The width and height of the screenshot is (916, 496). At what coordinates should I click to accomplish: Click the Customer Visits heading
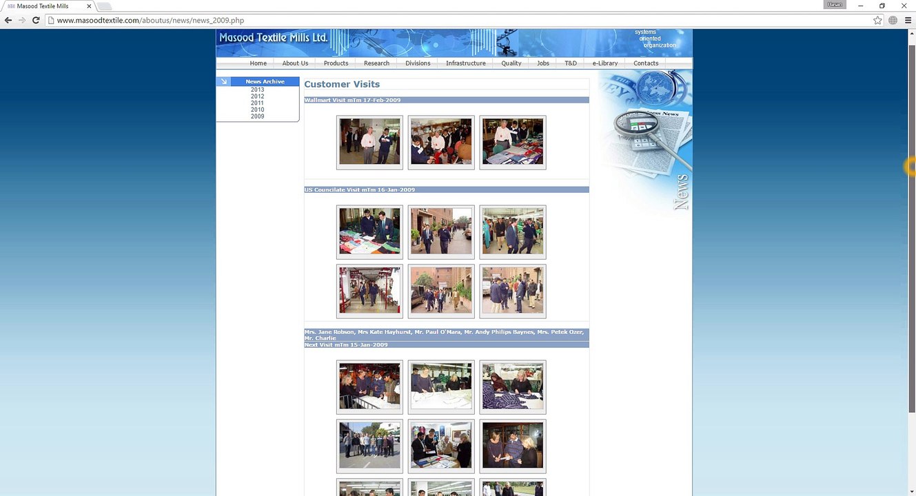[x=342, y=84]
